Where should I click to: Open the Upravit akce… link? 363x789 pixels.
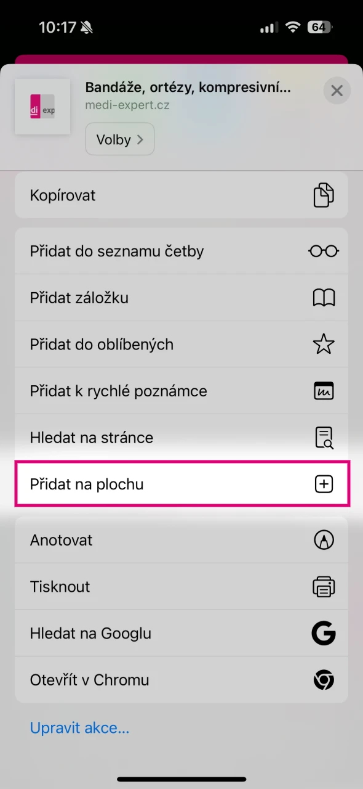click(x=80, y=728)
